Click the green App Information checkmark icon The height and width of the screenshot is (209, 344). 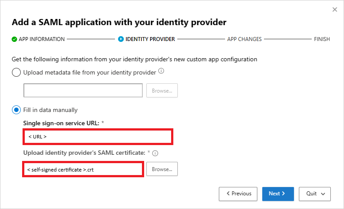coord(15,39)
